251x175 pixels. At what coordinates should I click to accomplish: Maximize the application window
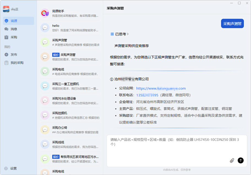(239, 3)
